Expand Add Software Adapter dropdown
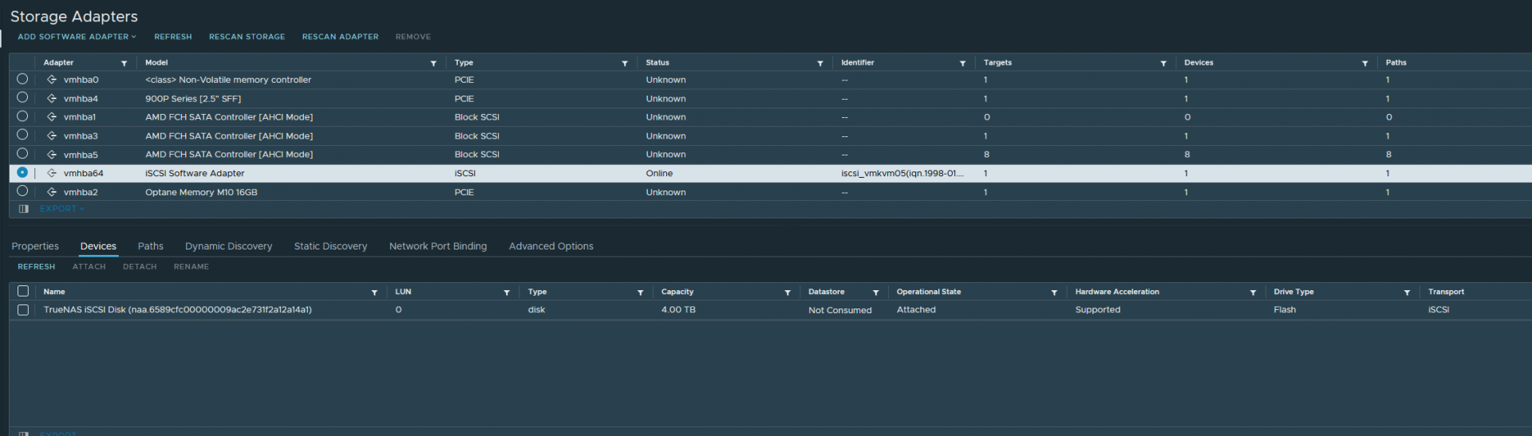The width and height of the screenshot is (1532, 436). [x=77, y=37]
